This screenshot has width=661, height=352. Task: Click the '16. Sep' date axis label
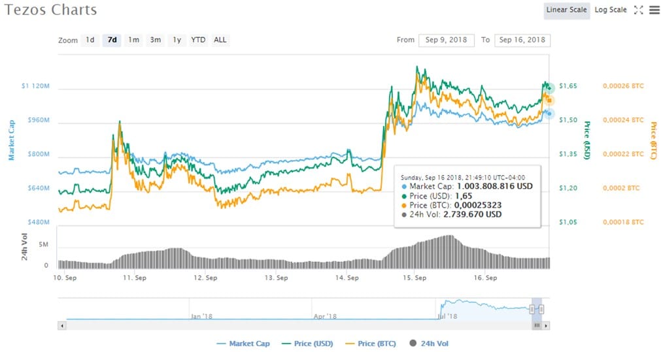point(485,278)
